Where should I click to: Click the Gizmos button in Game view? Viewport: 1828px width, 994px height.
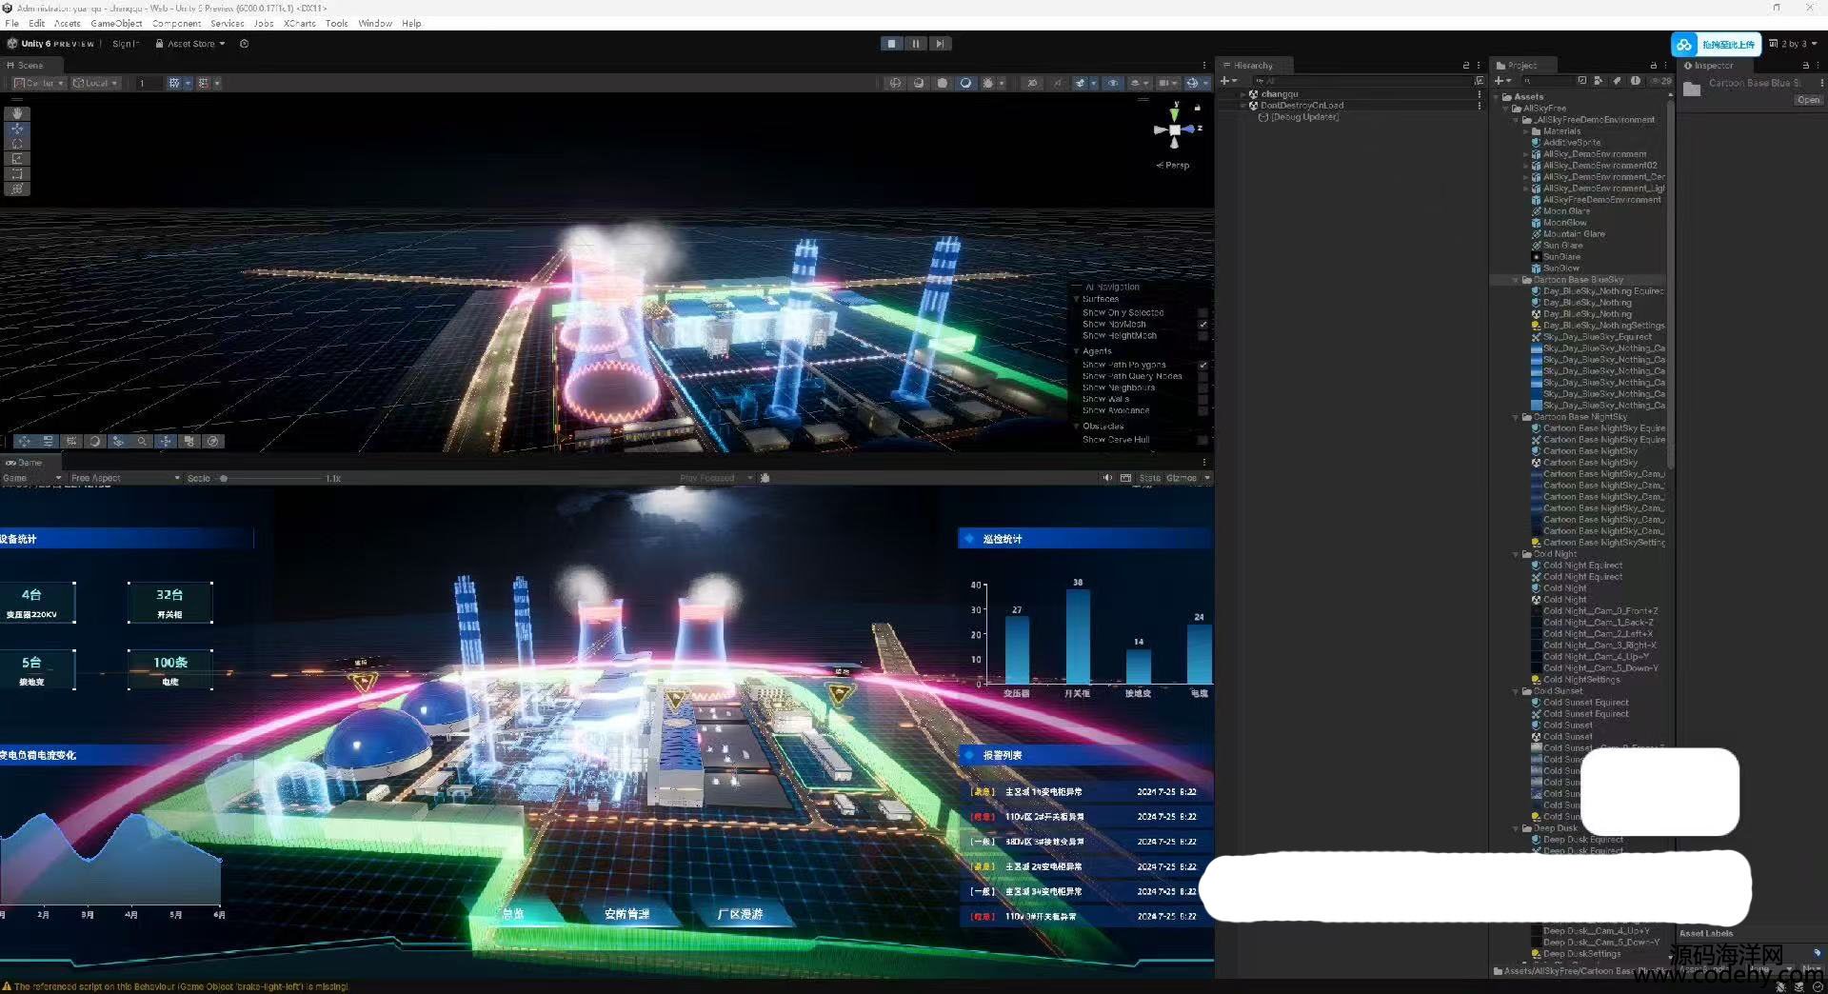[1182, 478]
